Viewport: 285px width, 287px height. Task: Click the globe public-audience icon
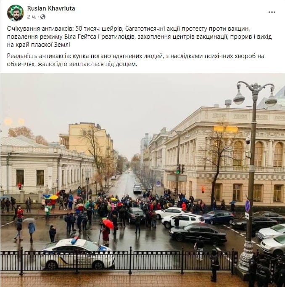[x=43, y=17]
